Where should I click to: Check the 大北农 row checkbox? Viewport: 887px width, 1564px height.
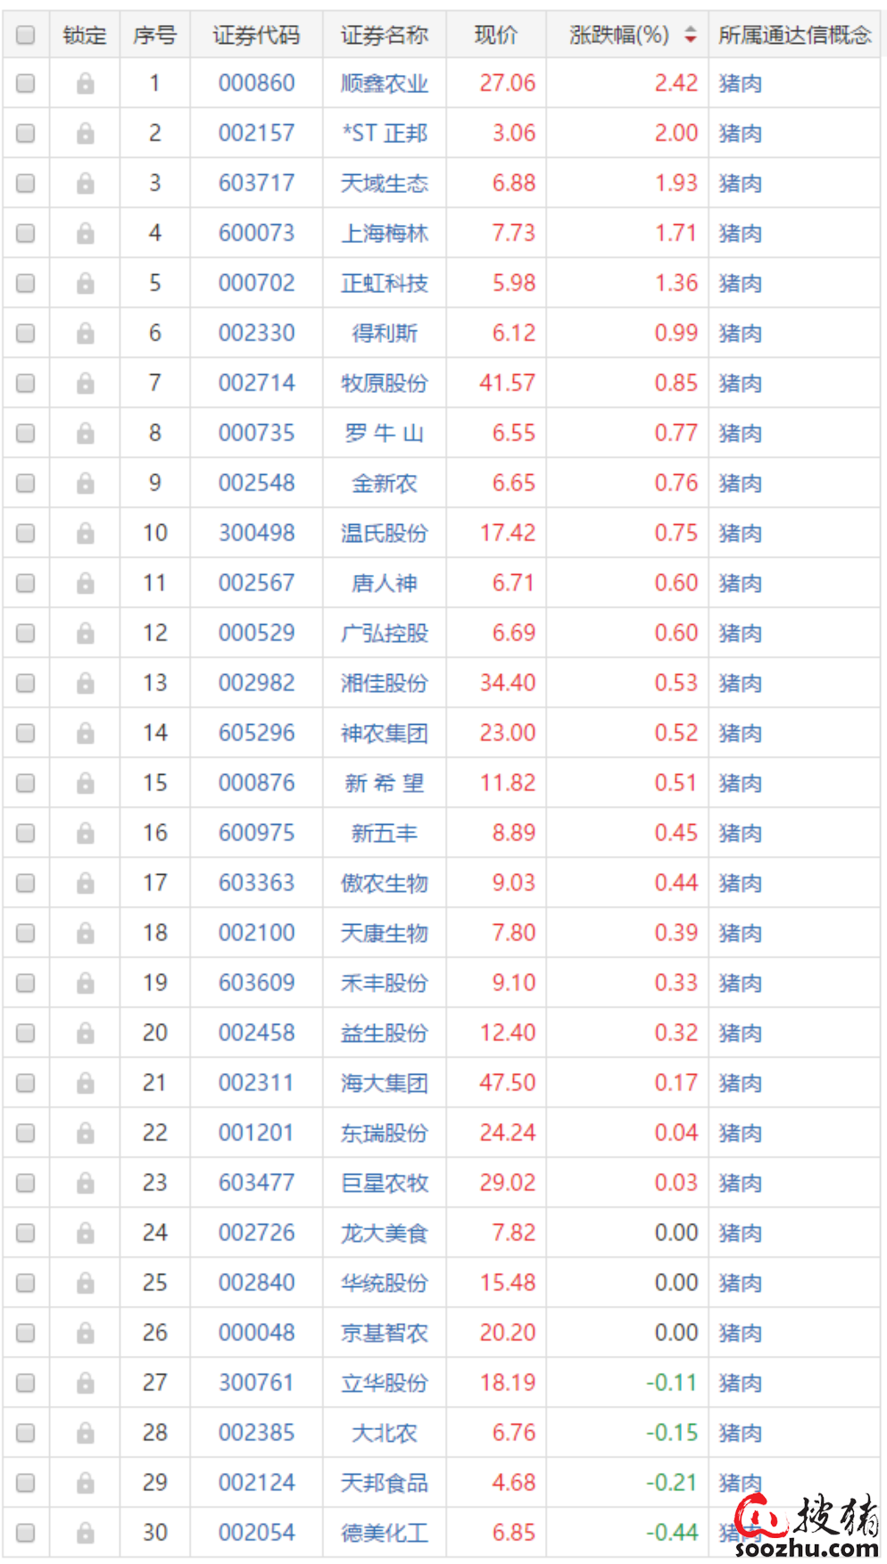pyautogui.click(x=26, y=1433)
